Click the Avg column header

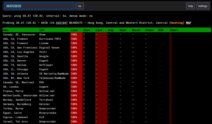111,30
